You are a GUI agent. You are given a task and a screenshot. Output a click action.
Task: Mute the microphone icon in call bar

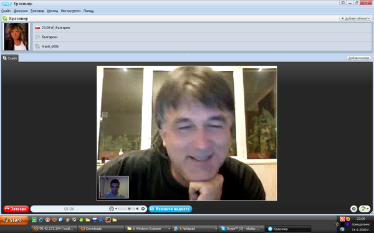point(112,209)
